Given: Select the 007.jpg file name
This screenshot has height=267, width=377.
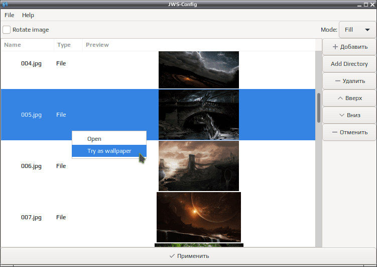Looking at the screenshot, I should click(31, 217).
